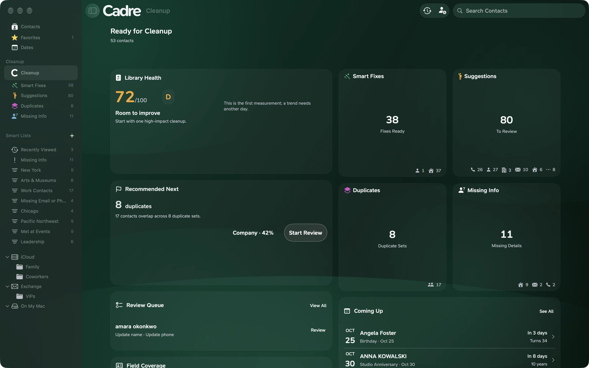Image resolution: width=589 pixels, height=368 pixels.
Task: Select the Pacific Northwest smart list
Action: click(x=41, y=221)
